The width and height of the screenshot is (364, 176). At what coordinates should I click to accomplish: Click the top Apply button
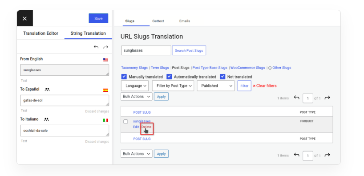[162, 97]
